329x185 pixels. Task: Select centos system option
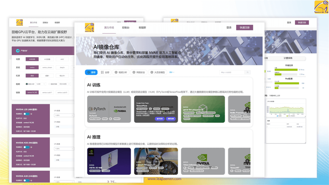(x=32, y=67)
